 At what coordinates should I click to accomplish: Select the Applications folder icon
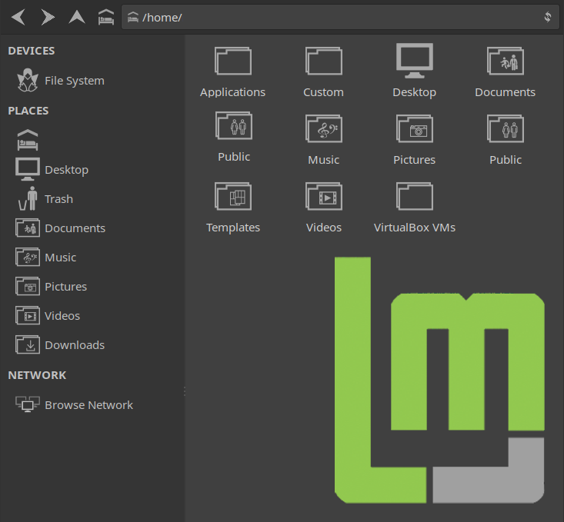pyautogui.click(x=232, y=61)
